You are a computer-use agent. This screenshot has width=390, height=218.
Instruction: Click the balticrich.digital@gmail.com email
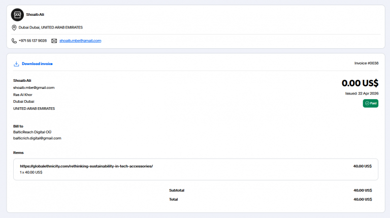tap(37, 138)
